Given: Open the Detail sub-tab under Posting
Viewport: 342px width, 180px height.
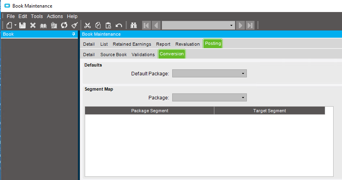Looking at the screenshot, I should (89, 55).
